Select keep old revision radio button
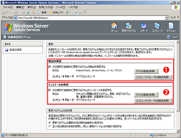The image size is (181, 138). point(50,127)
